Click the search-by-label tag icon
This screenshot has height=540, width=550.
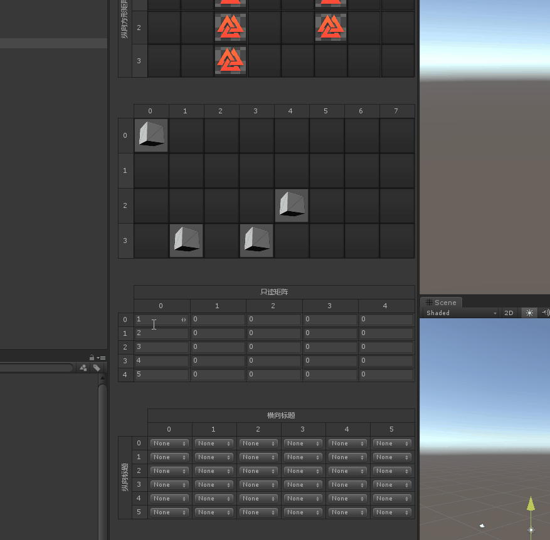97,368
